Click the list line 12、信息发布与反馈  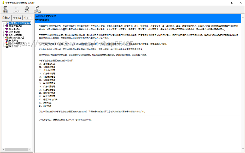[48, 99]
